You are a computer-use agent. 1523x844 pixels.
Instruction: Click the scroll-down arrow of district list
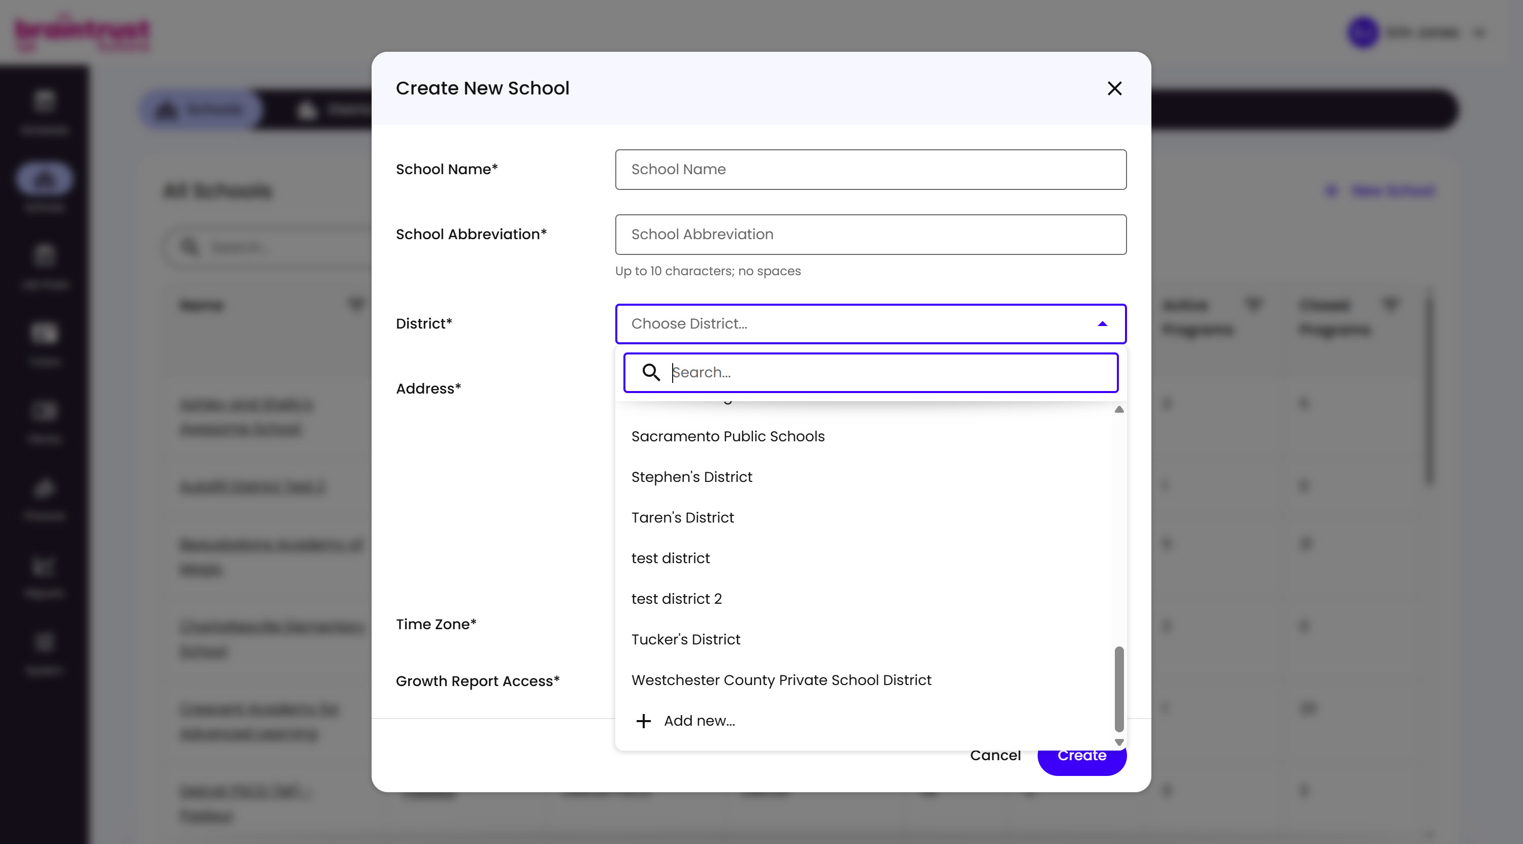tap(1118, 742)
